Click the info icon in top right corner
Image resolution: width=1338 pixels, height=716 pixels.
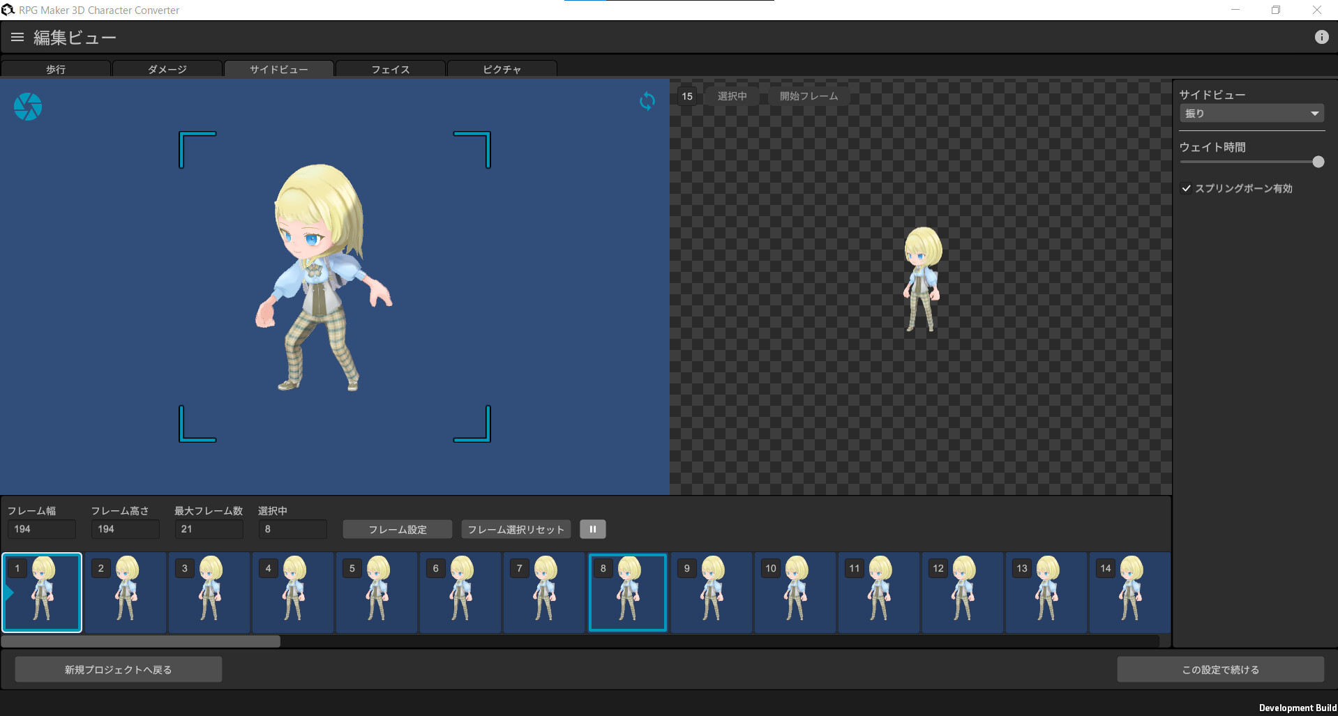(x=1321, y=37)
